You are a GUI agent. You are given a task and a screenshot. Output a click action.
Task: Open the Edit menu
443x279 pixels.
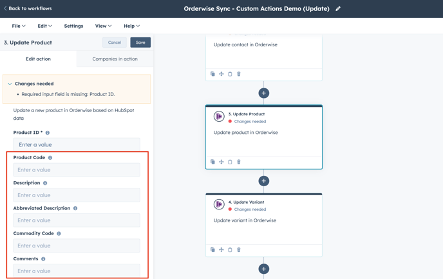coord(44,26)
